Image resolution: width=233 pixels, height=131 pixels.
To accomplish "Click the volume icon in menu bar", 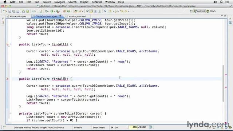I will [x=215, y=2].
